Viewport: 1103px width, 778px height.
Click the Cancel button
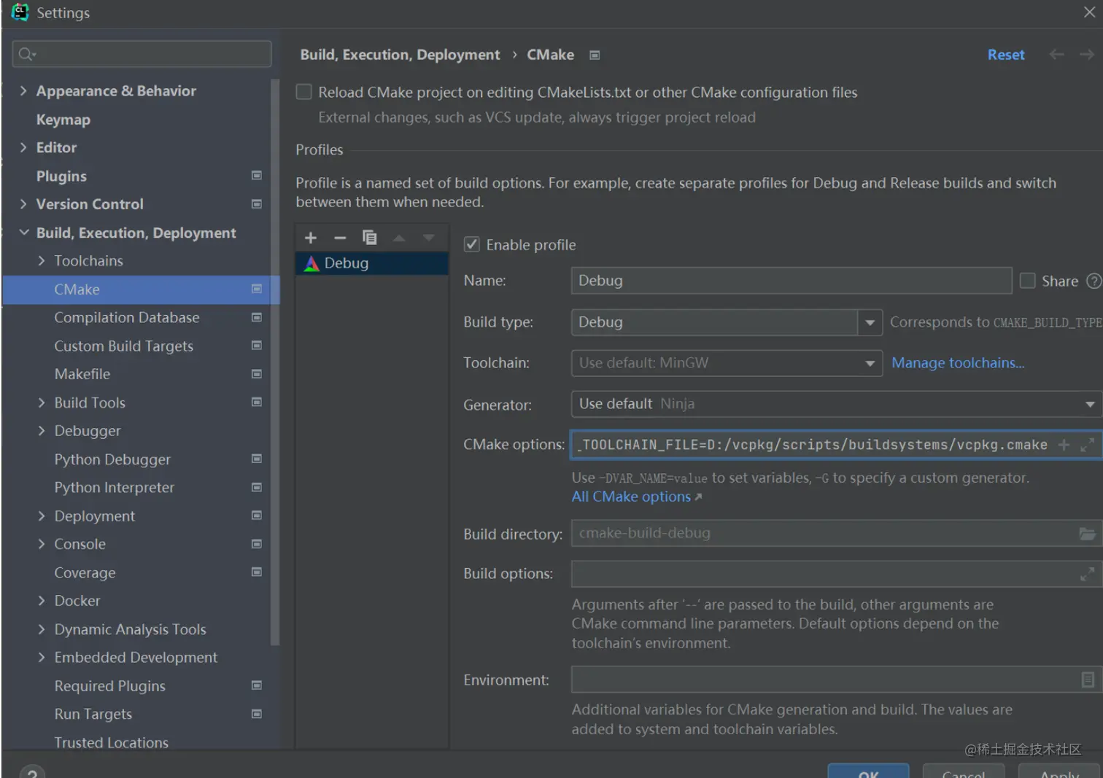(x=964, y=771)
